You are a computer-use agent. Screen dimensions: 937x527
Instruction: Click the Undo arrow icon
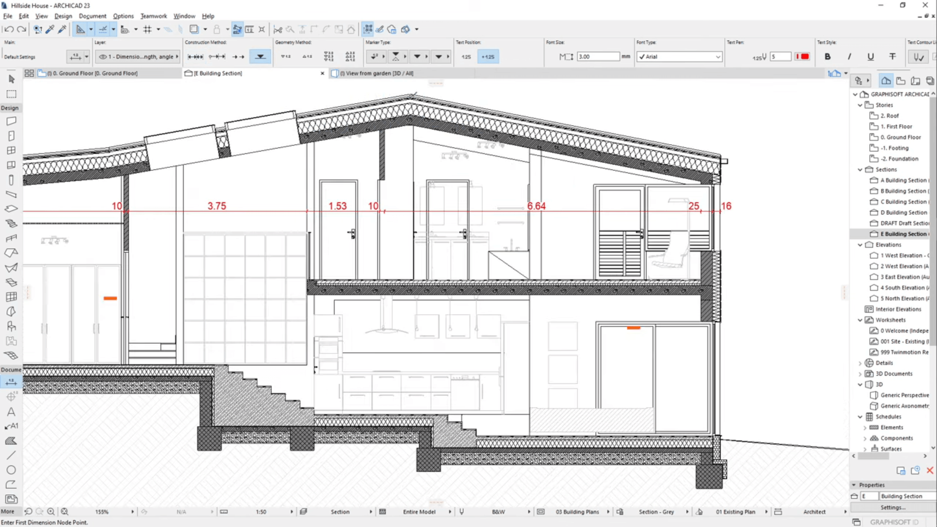tap(9, 29)
